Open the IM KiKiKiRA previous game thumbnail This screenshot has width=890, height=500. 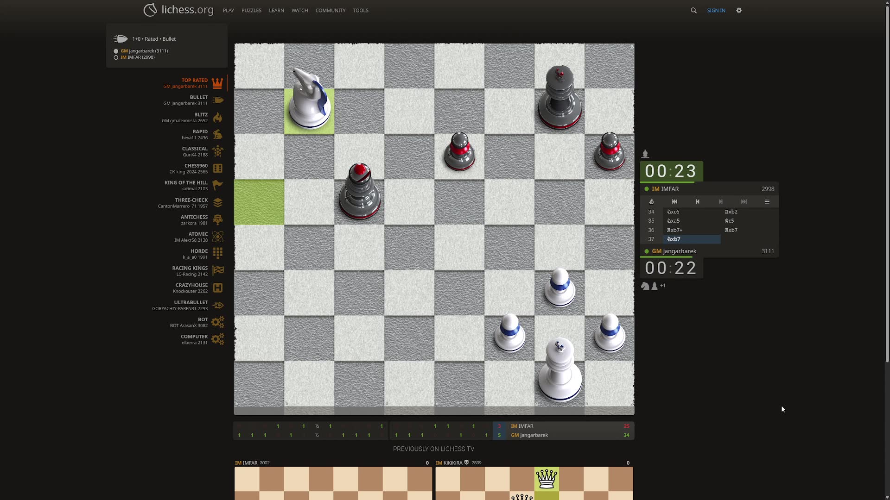pos(534,483)
